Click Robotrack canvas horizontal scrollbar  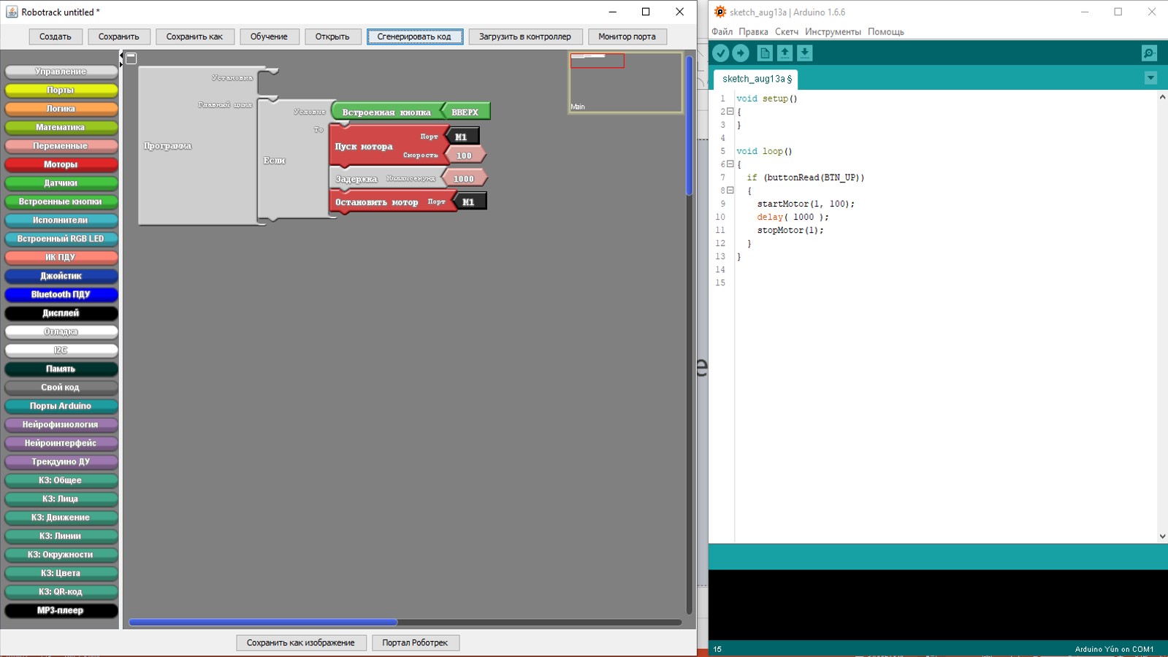point(263,623)
